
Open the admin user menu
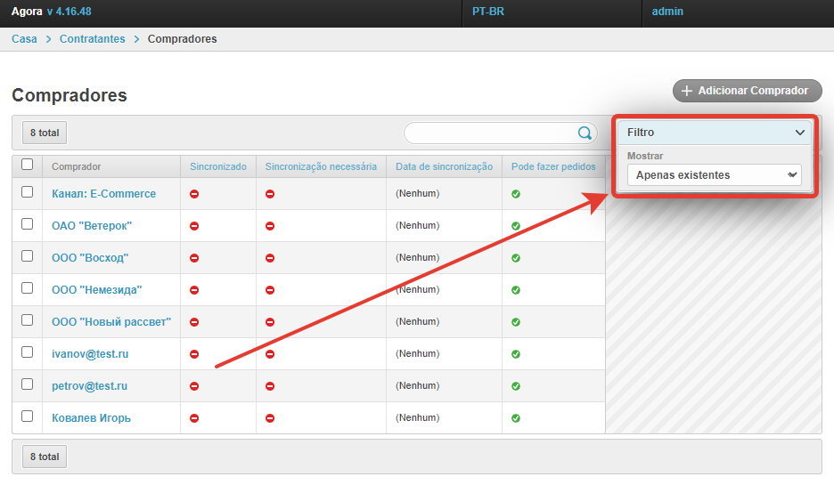667,12
